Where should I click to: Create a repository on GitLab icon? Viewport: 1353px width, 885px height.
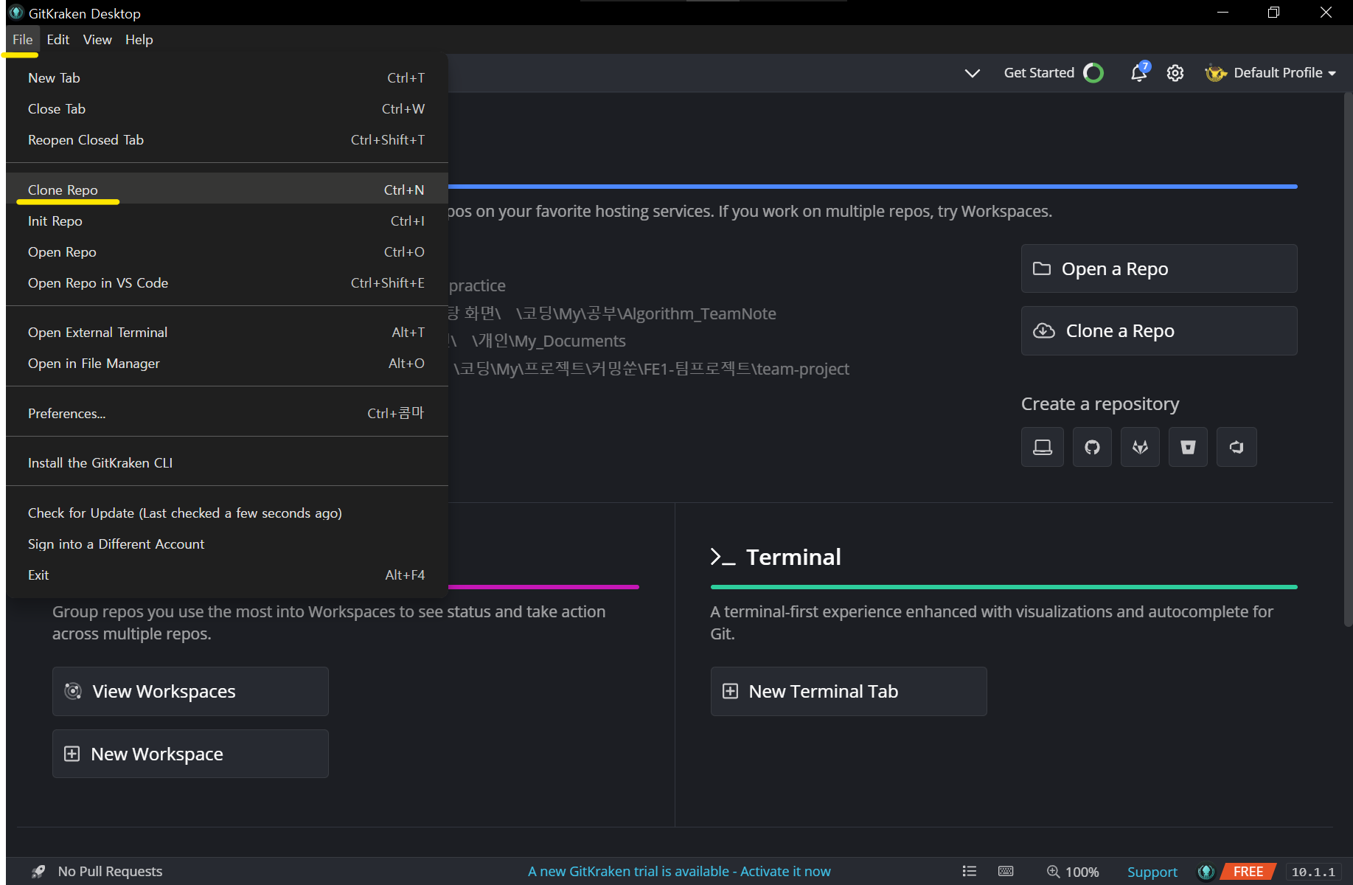pos(1140,447)
